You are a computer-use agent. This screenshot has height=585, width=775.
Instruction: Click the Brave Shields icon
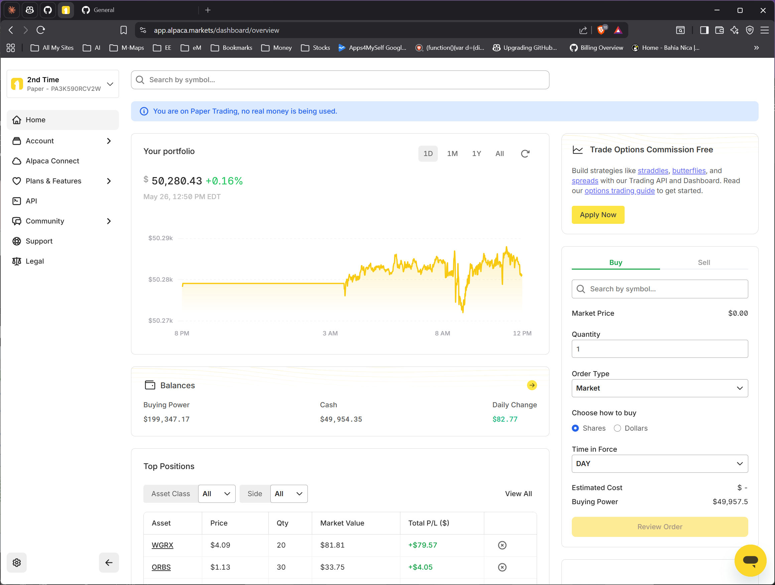click(601, 30)
